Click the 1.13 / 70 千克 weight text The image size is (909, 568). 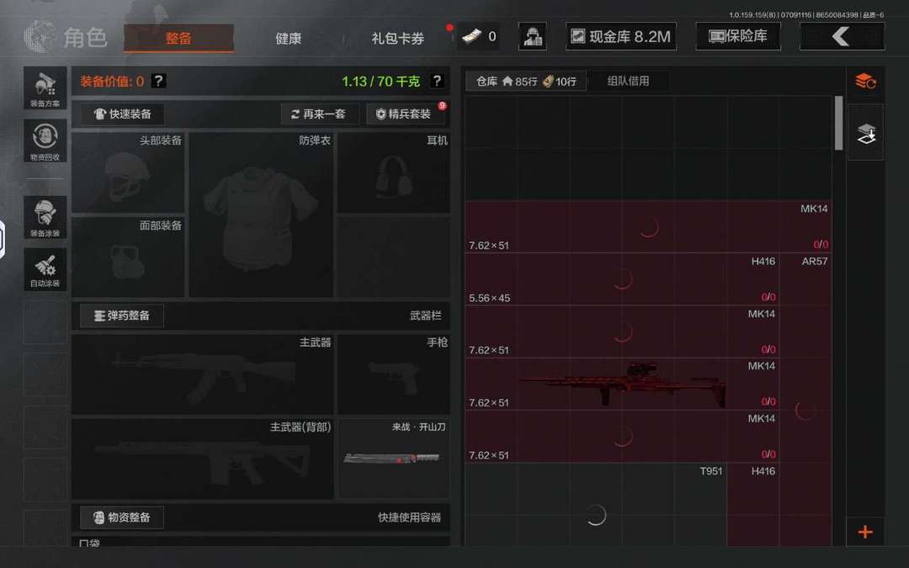(x=381, y=81)
